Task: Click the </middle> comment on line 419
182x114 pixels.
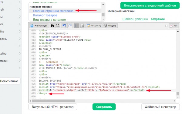Action: pos(51,62)
